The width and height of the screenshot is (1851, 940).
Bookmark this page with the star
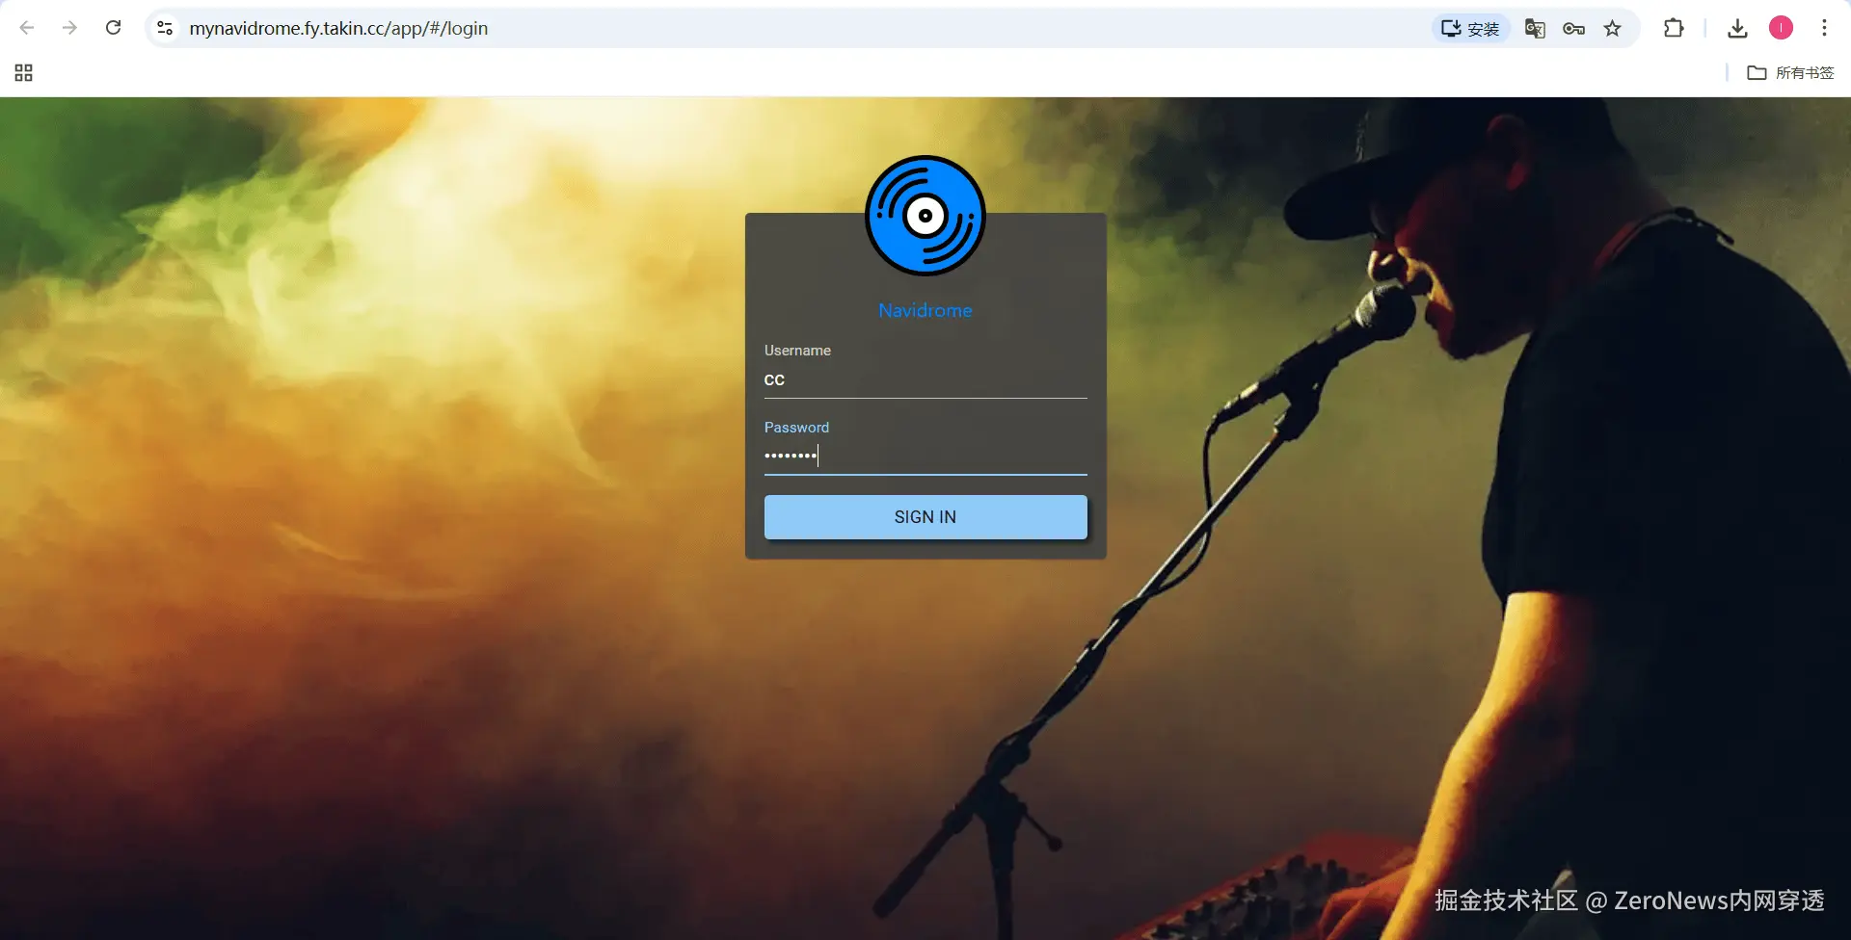(1612, 28)
